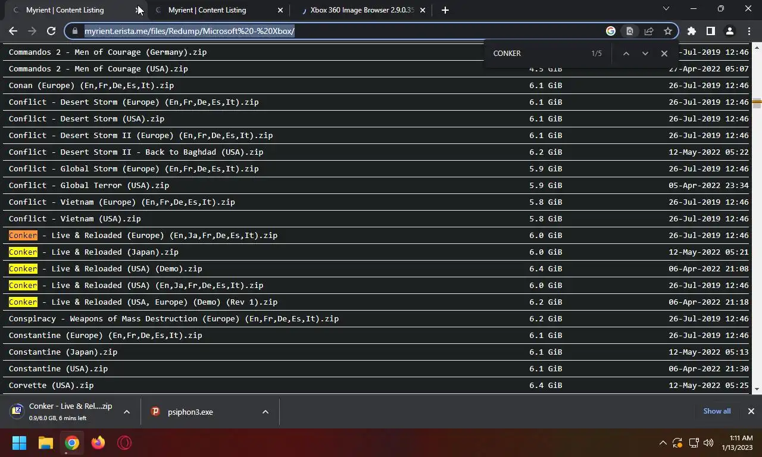The width and height of the screenshot is (762, 457).
Task: Close the second Myrient tab
Action: [280, 10]
